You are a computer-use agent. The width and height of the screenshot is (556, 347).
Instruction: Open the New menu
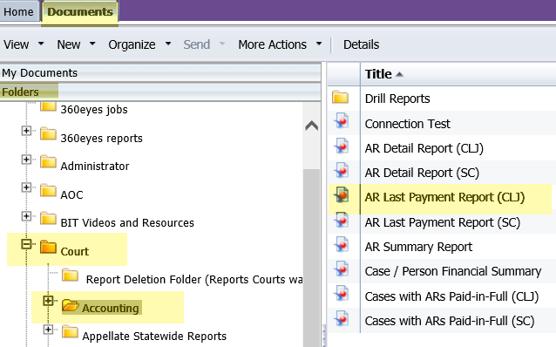coord(69,44)
